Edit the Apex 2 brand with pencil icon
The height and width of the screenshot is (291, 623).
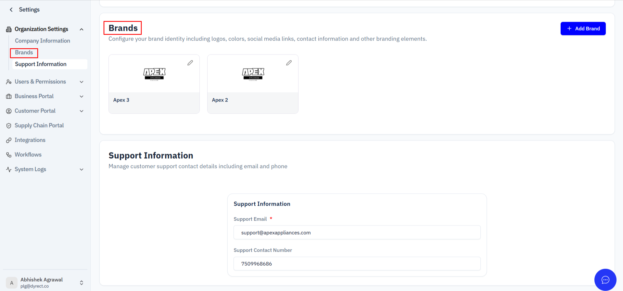[x=289, y=63]
